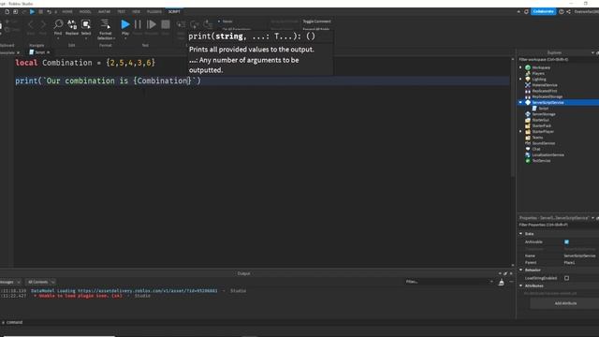599x337 pixels.
Task: Select MaterialService in the Explorer
Action: click(x=545, y=85)
